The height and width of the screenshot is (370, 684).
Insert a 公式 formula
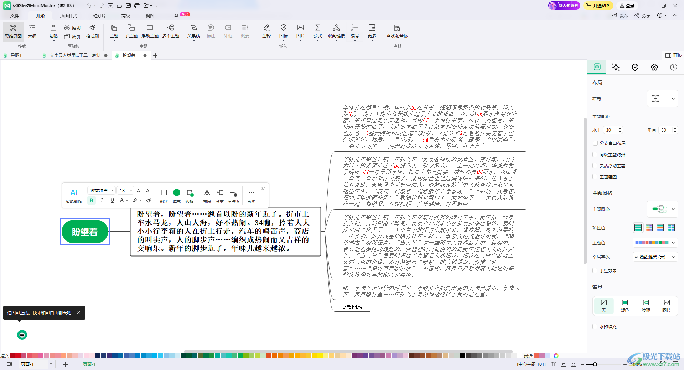click(318, 31)
